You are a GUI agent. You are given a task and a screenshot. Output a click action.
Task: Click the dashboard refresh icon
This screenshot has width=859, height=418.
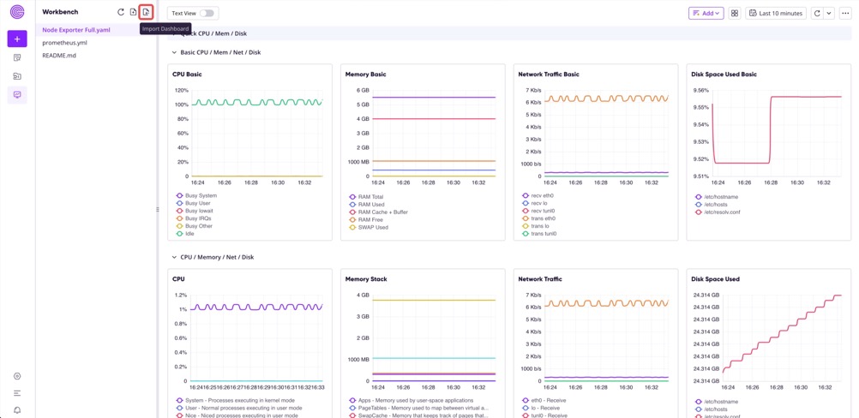point(817,14)
